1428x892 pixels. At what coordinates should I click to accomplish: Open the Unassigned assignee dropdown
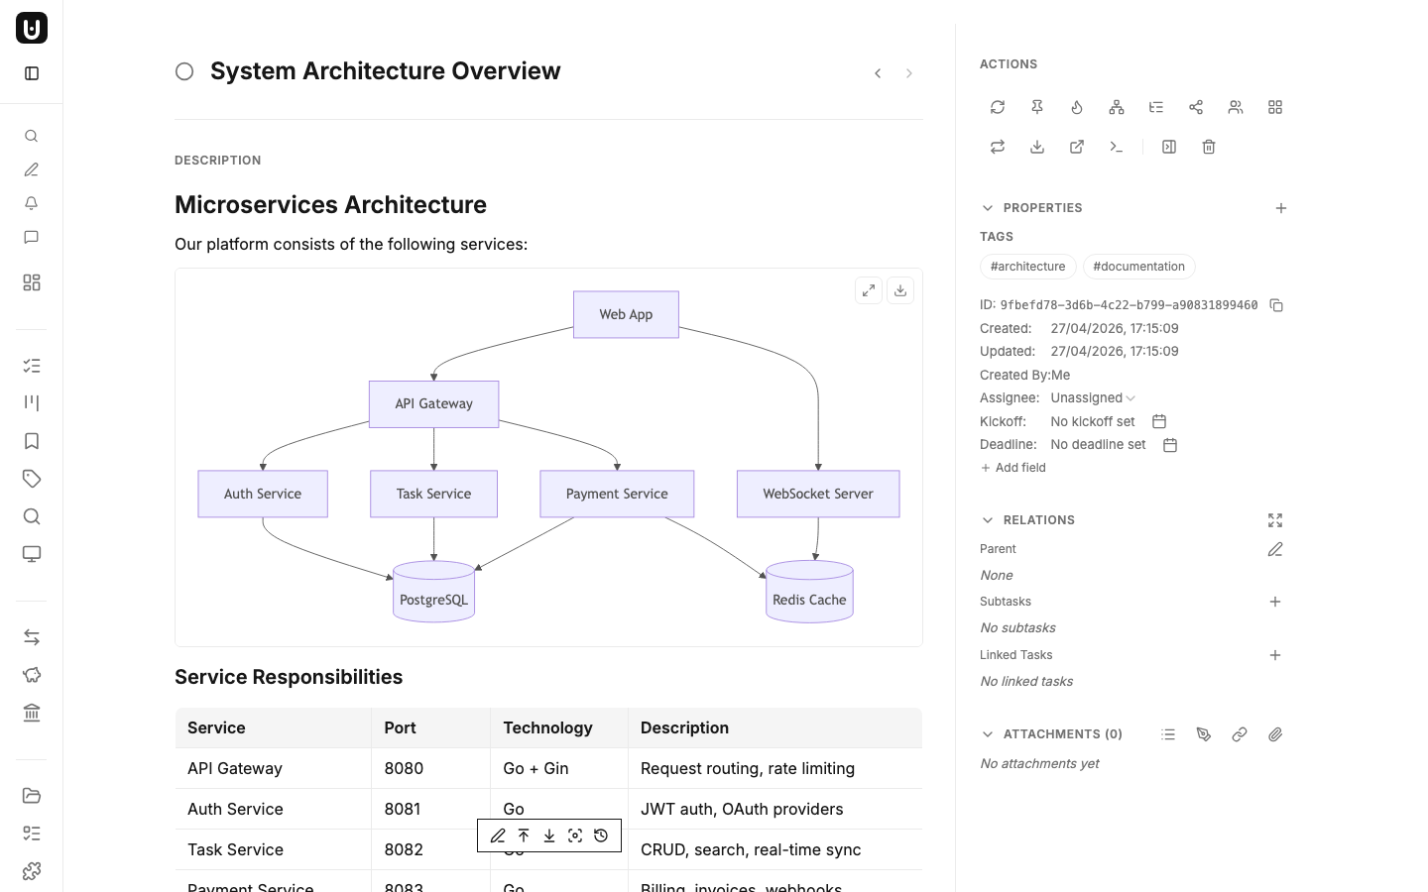[1091, 397]
